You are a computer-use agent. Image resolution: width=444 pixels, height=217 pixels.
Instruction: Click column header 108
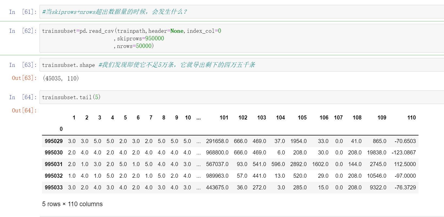pyautogui.click(x=357, y=118)
